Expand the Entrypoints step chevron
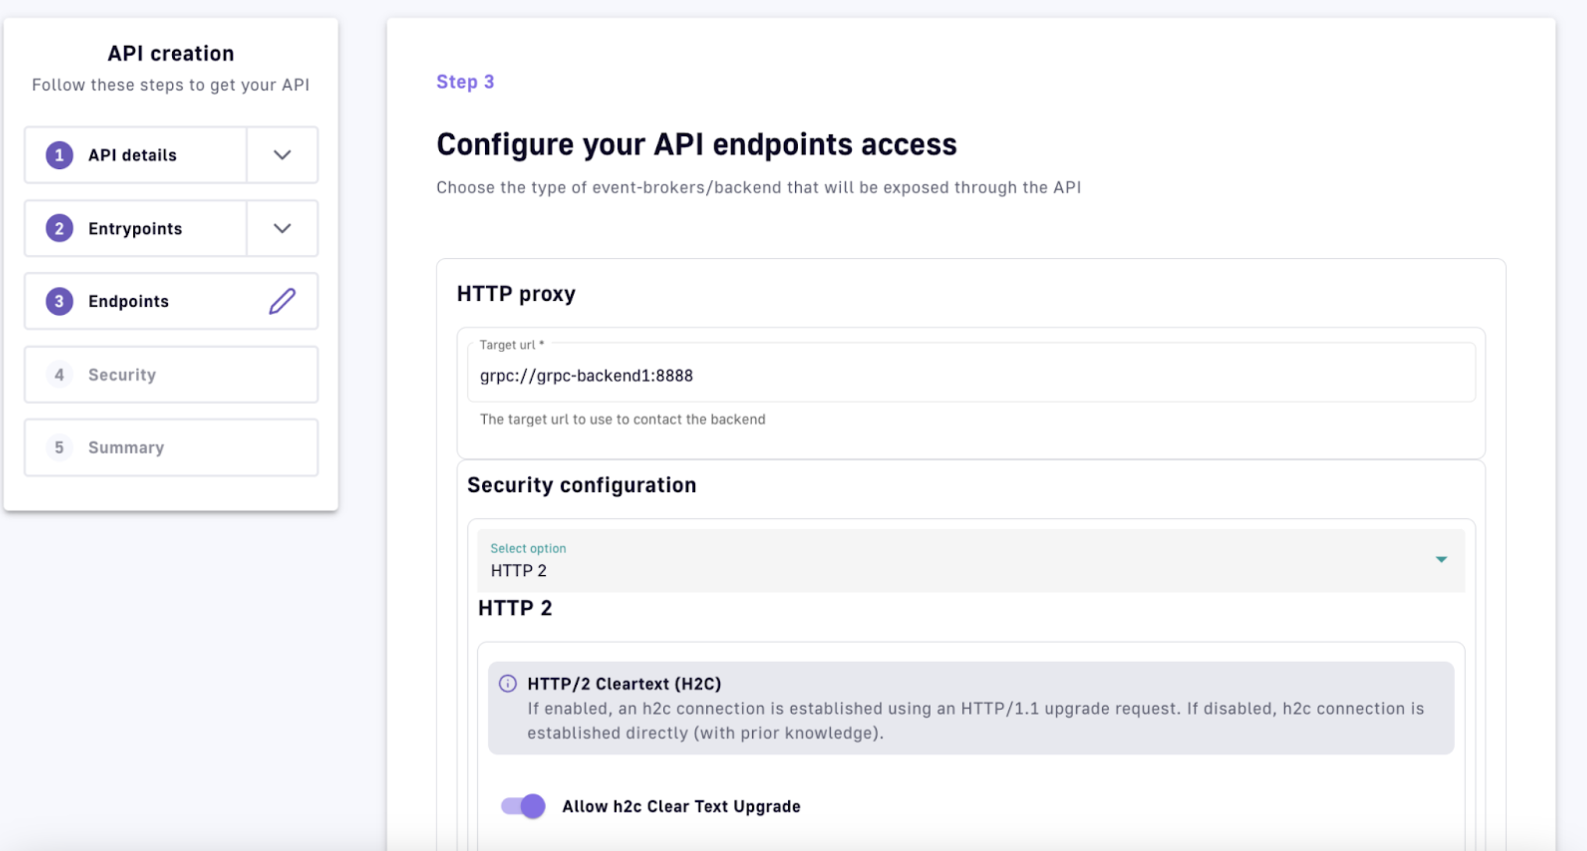The image size is (1587, 851). point(282,229)
